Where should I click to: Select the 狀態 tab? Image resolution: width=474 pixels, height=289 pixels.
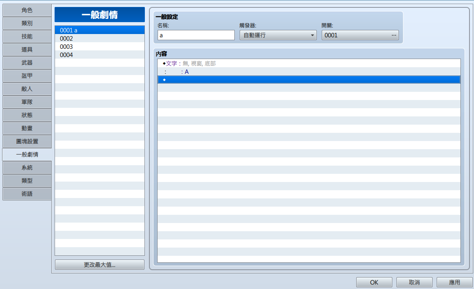[27, 115]
